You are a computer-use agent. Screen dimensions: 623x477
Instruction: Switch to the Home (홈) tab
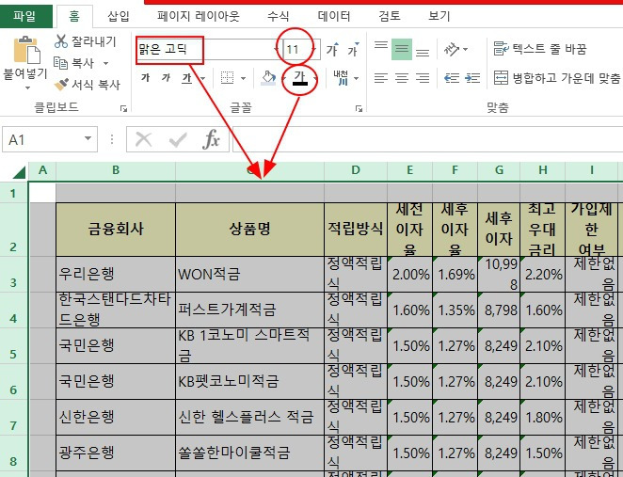(74, 16)
